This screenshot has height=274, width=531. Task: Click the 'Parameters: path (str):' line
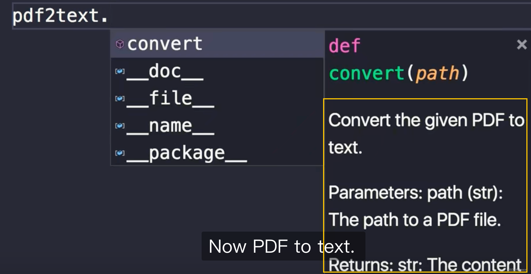point(416,193)
